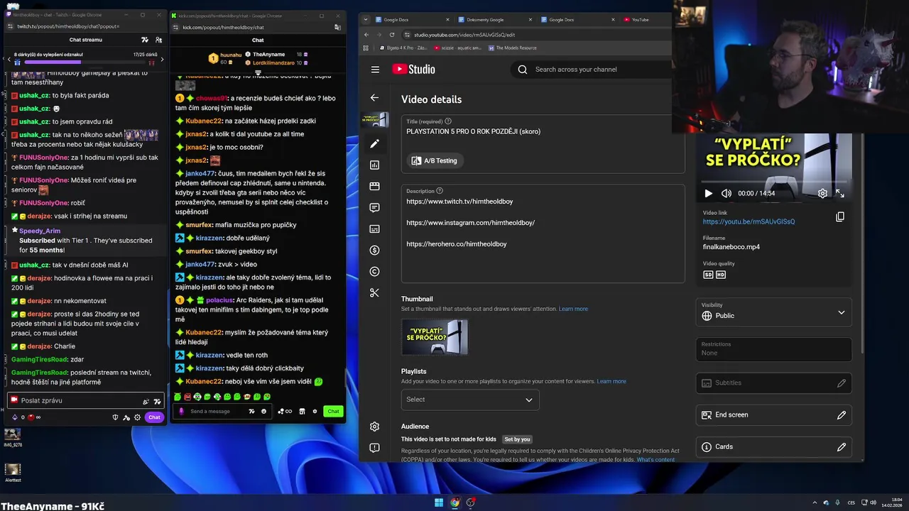This screenshot has width=909, height=511.
Task: Open the Details pencil in Studio sidebar
Action: click(374, 143)
